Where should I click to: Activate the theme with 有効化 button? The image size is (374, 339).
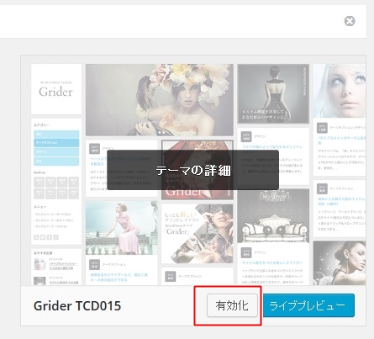232,305
